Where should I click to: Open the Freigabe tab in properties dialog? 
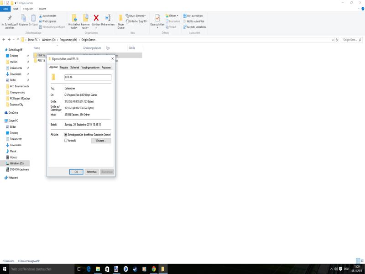[x=64, y=68]
